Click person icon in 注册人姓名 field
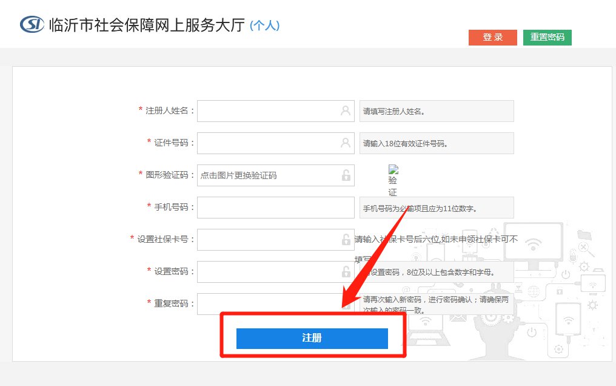This screenshot has height=386, width=616. [x=346, y=111]
